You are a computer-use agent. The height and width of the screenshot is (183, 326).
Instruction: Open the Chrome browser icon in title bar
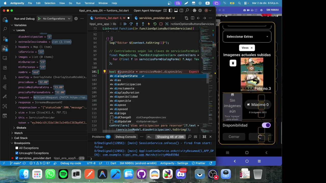click(195, 10)
